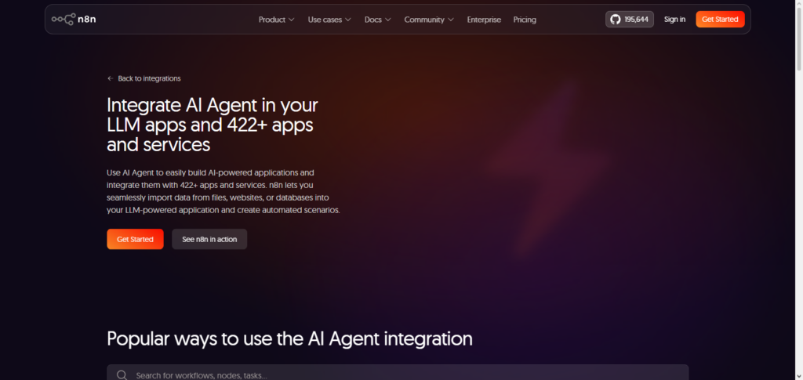Viewport: 803px width, 380px height.
Task: Click the See n8n in action button
Action: tap(209, 239)
